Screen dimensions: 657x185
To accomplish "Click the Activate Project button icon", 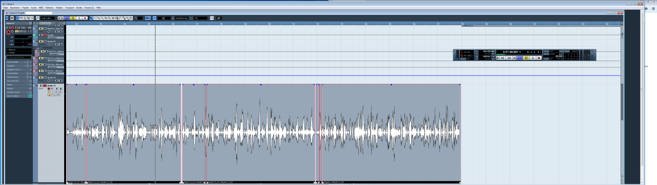I will 7,18.
